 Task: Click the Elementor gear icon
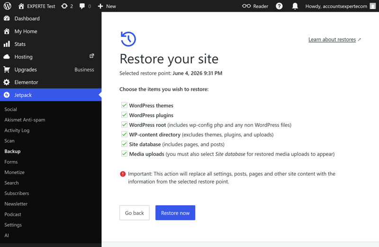(x=7, y=82)
